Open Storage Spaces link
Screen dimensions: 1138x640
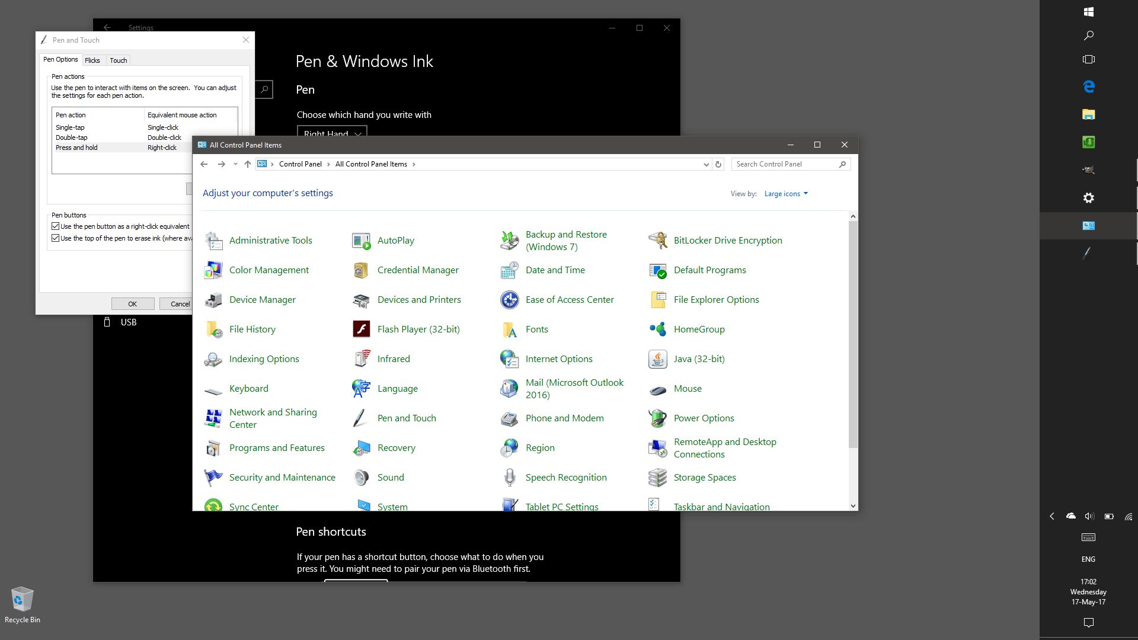click(705, 478)
